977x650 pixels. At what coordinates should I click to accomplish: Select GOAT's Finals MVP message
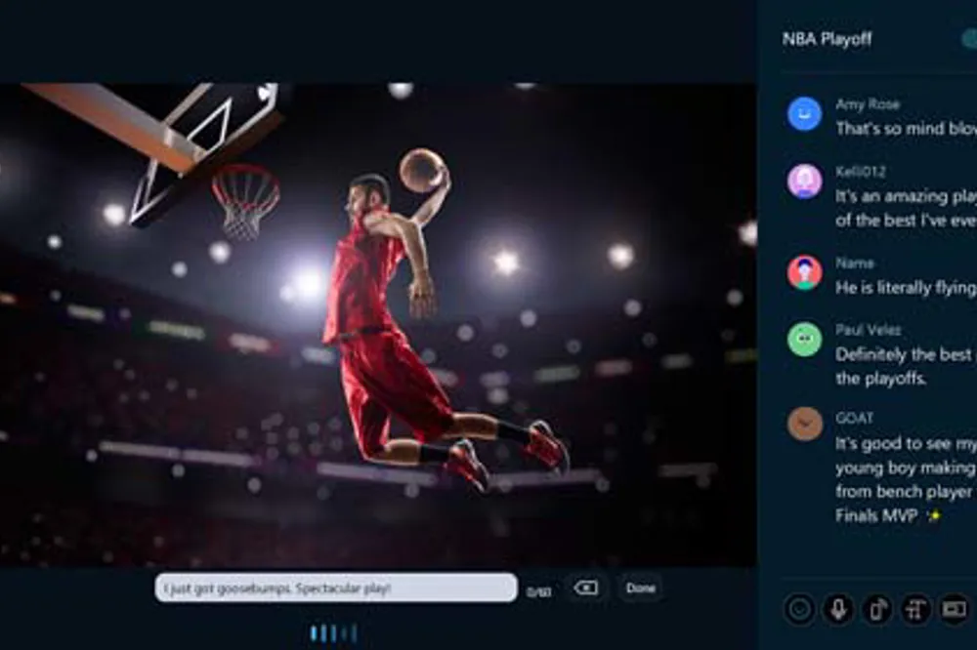[905, 479]
